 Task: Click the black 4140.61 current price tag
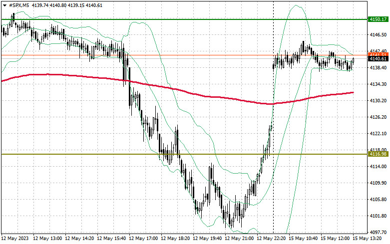pyautogui.click(x=378, y=59)
